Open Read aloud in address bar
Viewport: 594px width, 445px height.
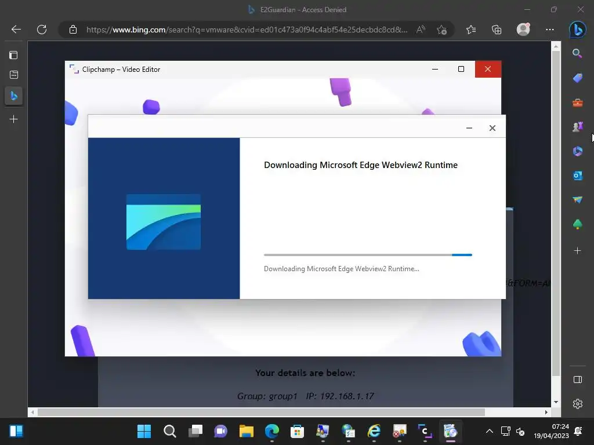pyautogui.click(x=421, y=30)
